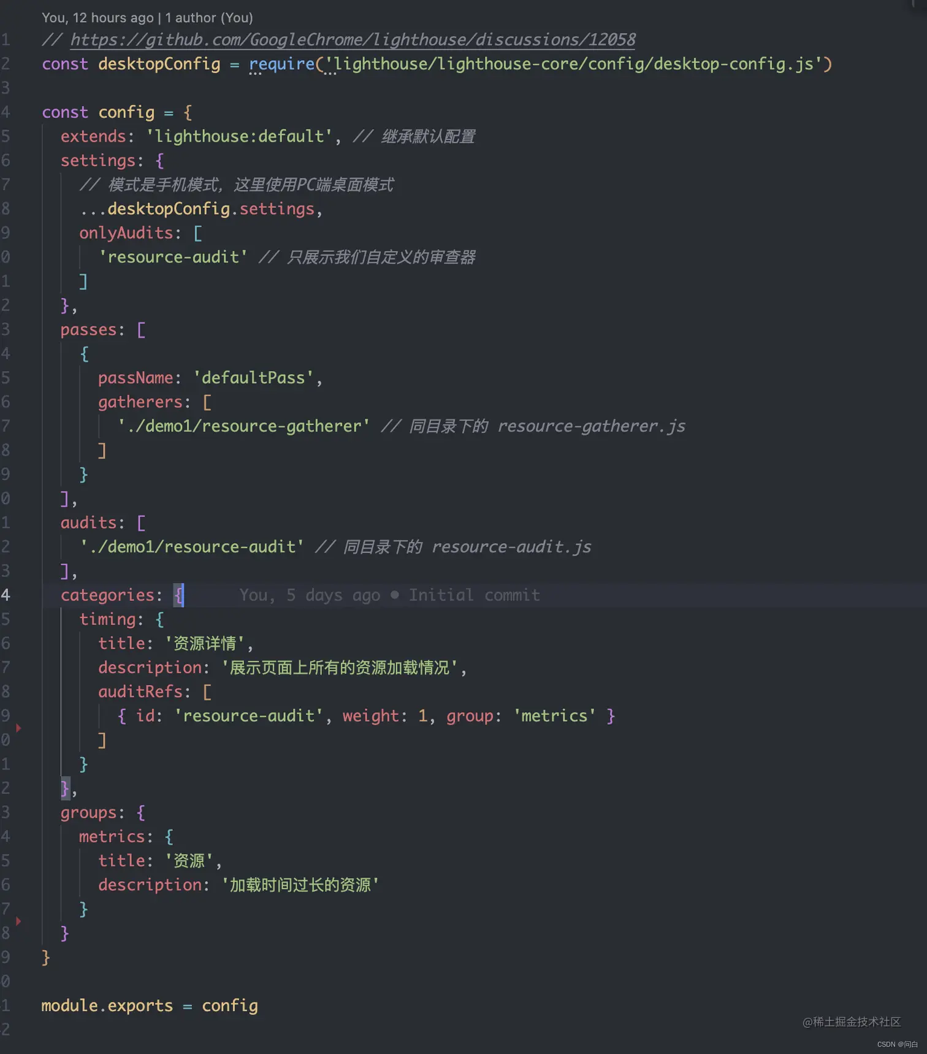
Task: Click the 'audits' property key
Action: (88, 523)
